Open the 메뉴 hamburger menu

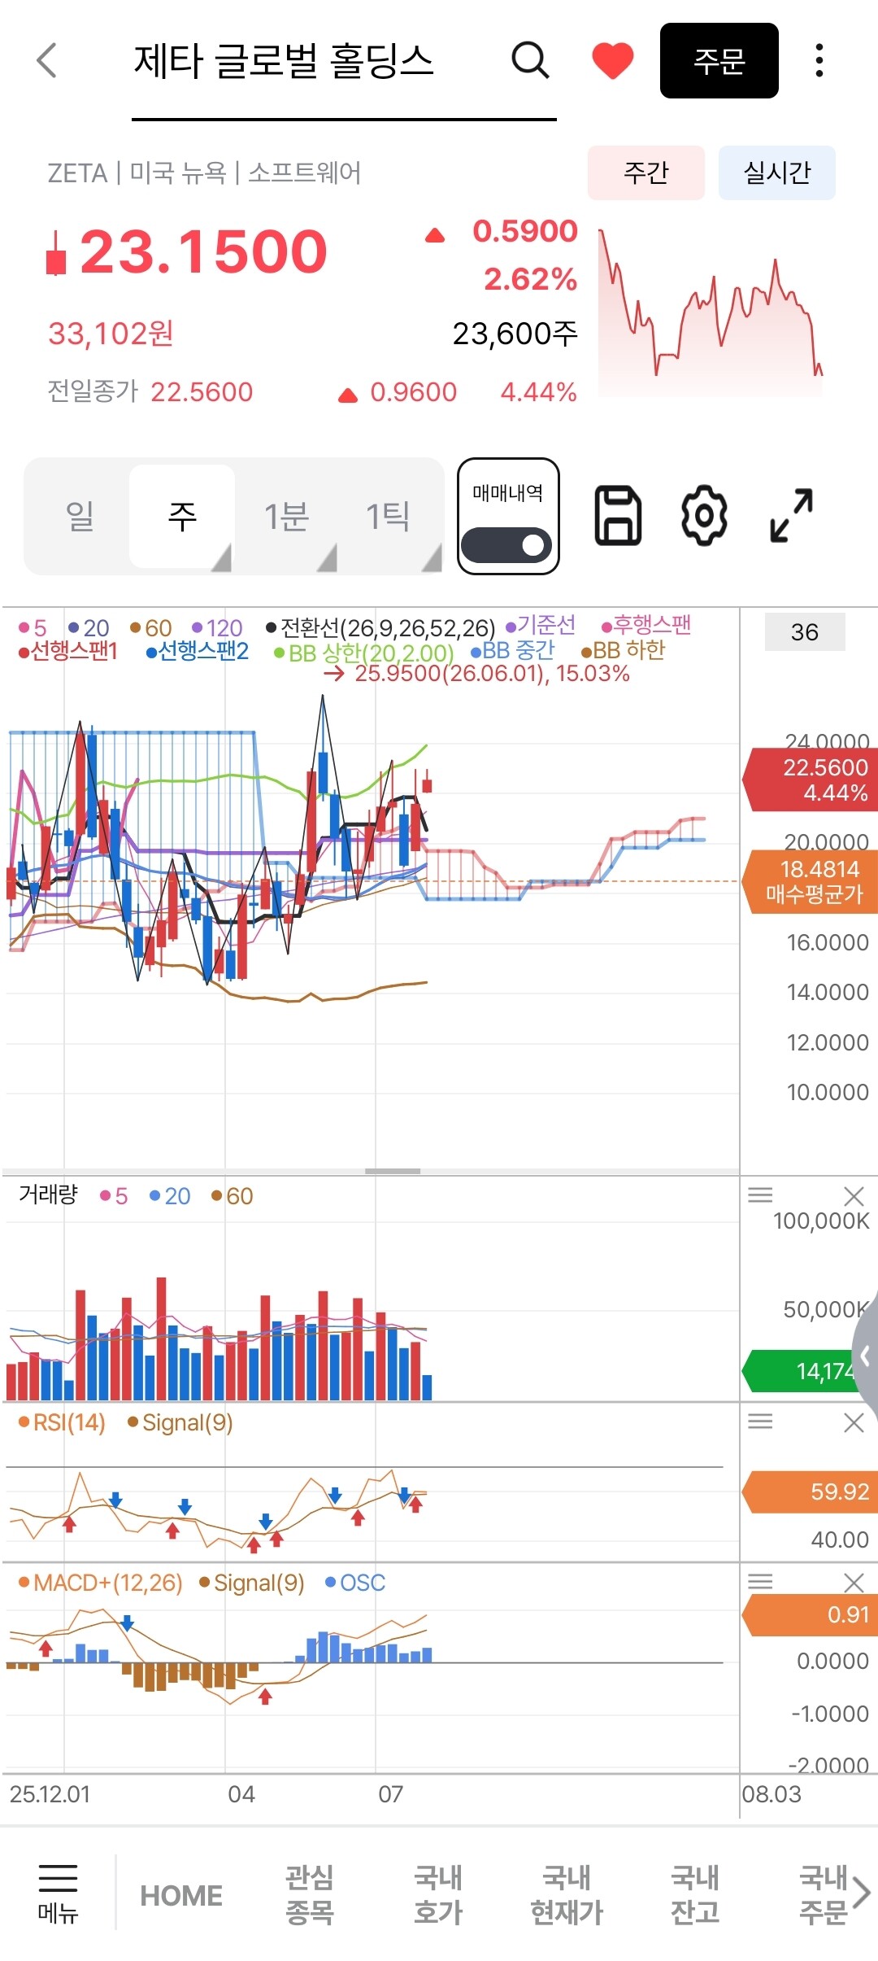[x=58, y=1893]
